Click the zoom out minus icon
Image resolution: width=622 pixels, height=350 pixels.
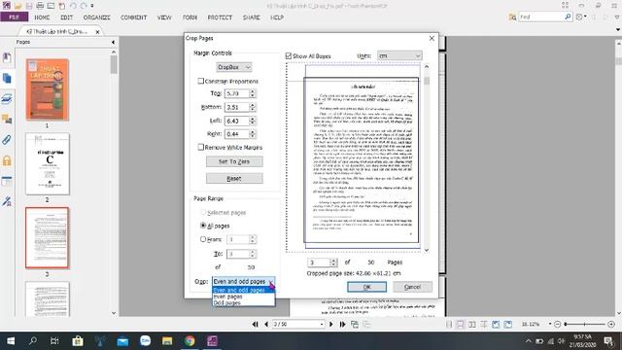coord(557,324)
